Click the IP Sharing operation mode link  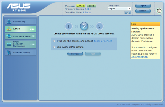point(87,12)
